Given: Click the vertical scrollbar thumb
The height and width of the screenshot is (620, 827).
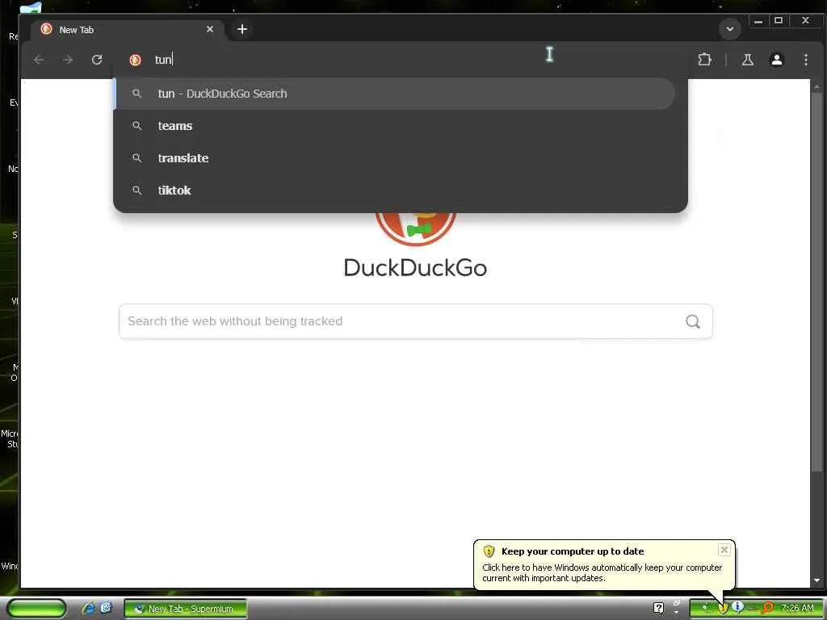Looking at the screenshot, I should coord(817,282).
